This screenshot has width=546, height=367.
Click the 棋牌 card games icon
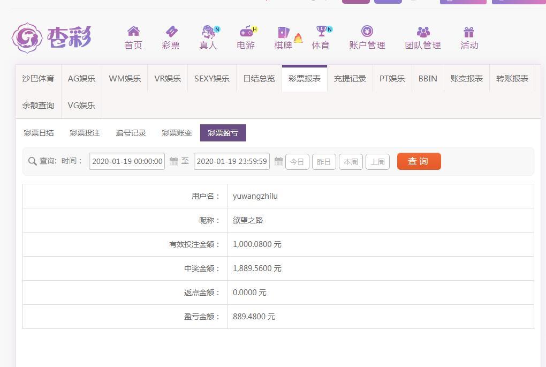coord(283,33)
